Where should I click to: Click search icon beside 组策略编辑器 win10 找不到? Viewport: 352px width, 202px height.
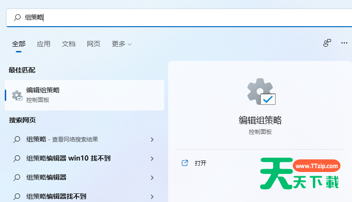coord(17,158)
